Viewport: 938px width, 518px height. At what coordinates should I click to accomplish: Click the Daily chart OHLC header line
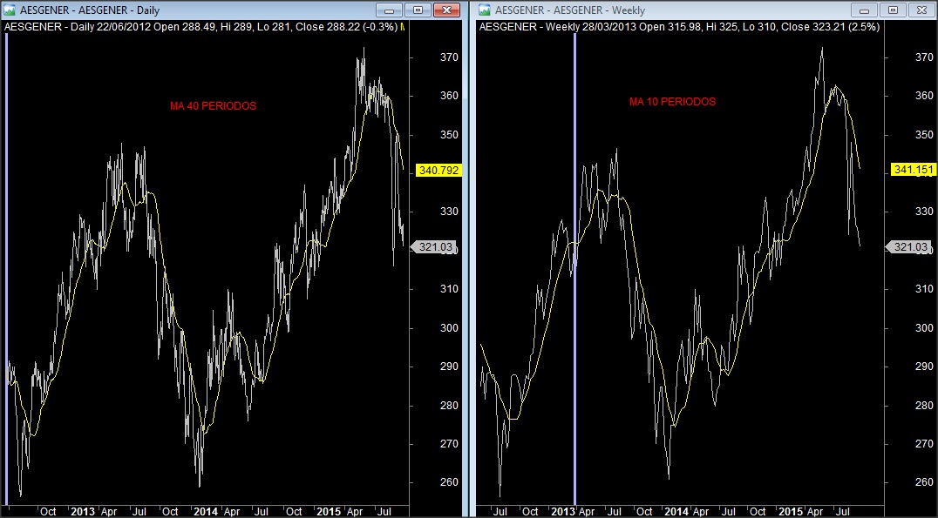[x=203, y=27]
